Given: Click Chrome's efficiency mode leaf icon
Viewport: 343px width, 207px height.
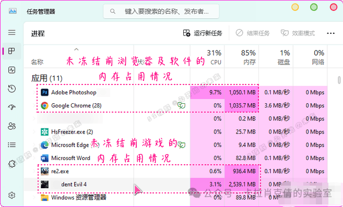Looking at the screenshot, I should click(181, 105).
